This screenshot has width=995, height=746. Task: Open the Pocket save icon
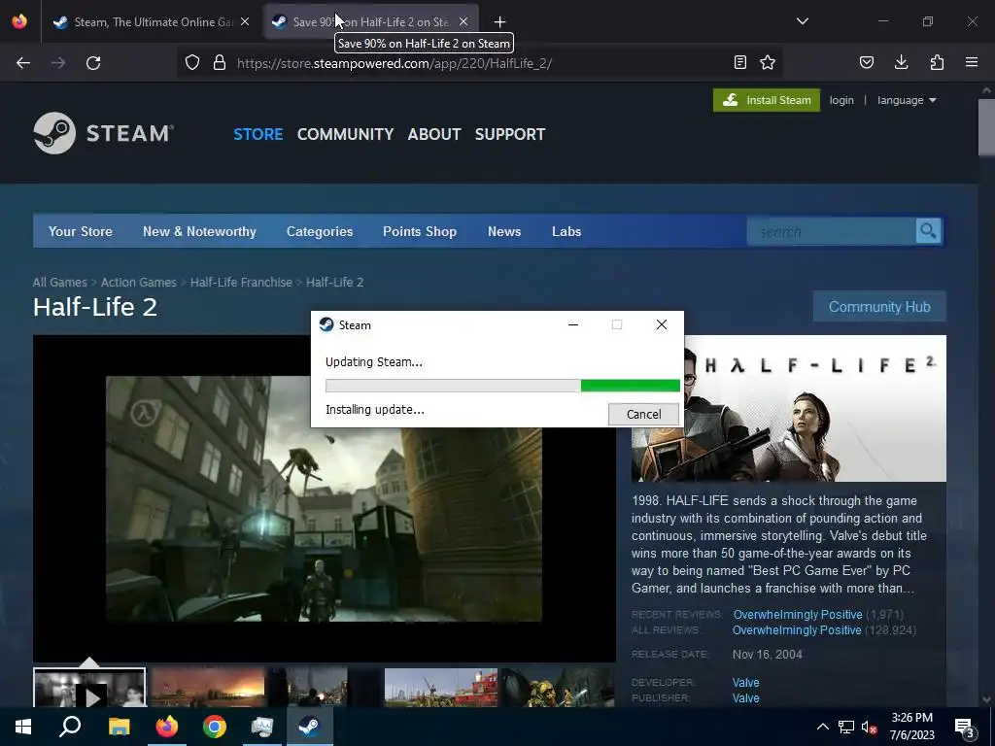tap(867, 62)
